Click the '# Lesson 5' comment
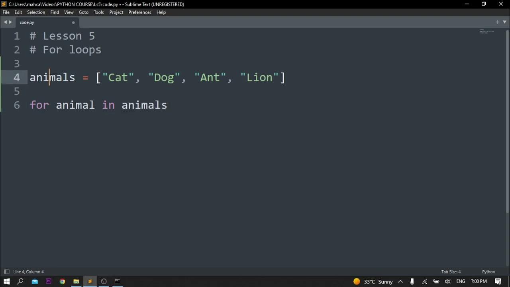Image resolution: width=510 pixels, height=287 pixels. click(62, 36)
